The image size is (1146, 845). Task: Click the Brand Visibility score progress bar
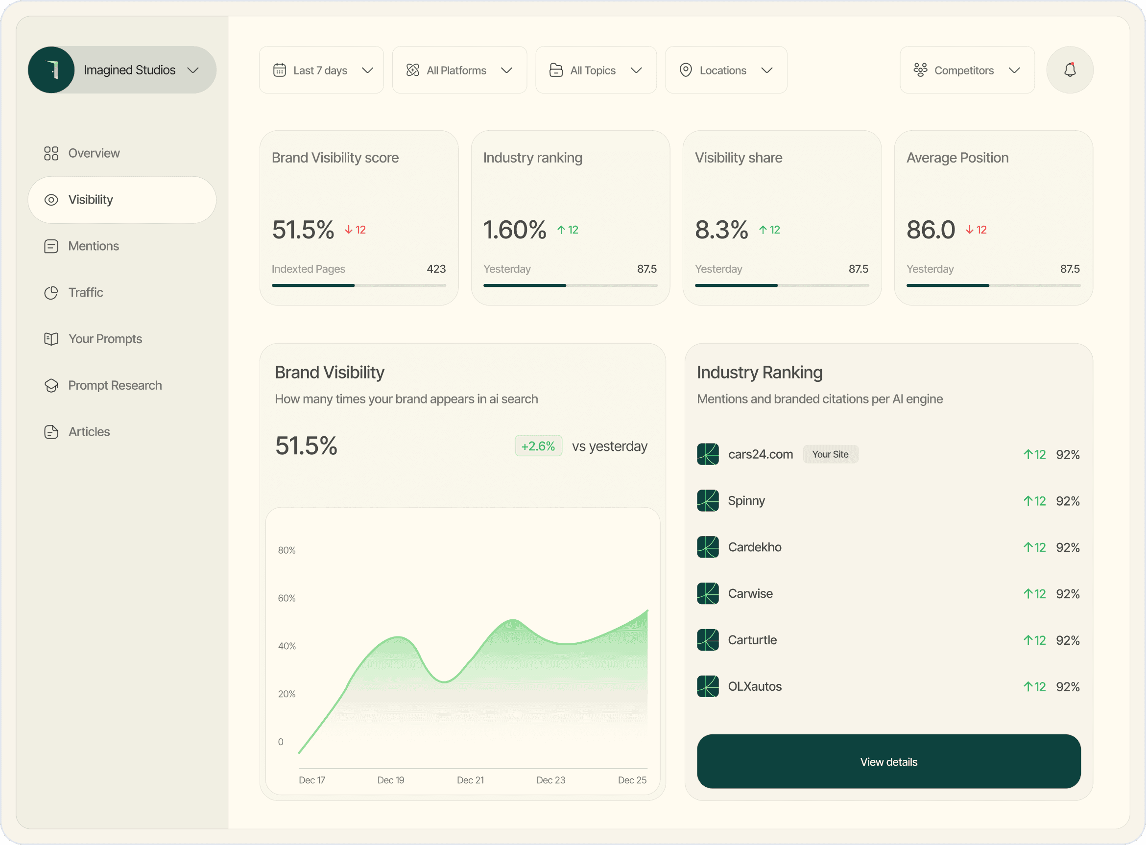pyautogui.click(x=358, y=285)
